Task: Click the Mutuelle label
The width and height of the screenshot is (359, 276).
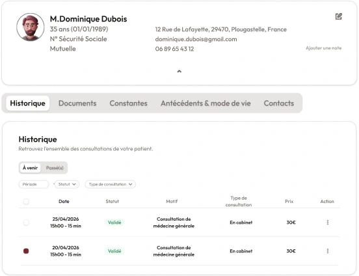Action: pyautogui.click(x=62, y=49)
